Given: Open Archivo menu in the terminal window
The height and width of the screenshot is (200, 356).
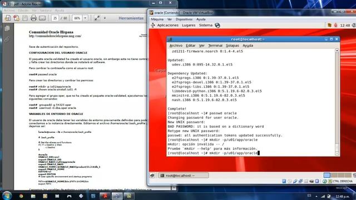Looking at the screenshot, I should tap(176, 46).
